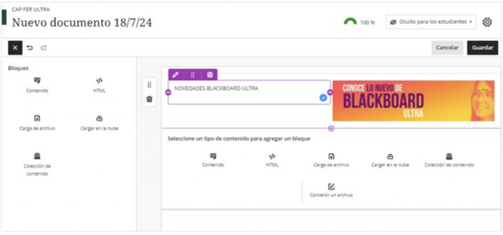Image resolution: width=503 pixels, height=235 pixels.
Task: Select Colección de contenido in Bloques panel
Action: (x=37, y=164)
